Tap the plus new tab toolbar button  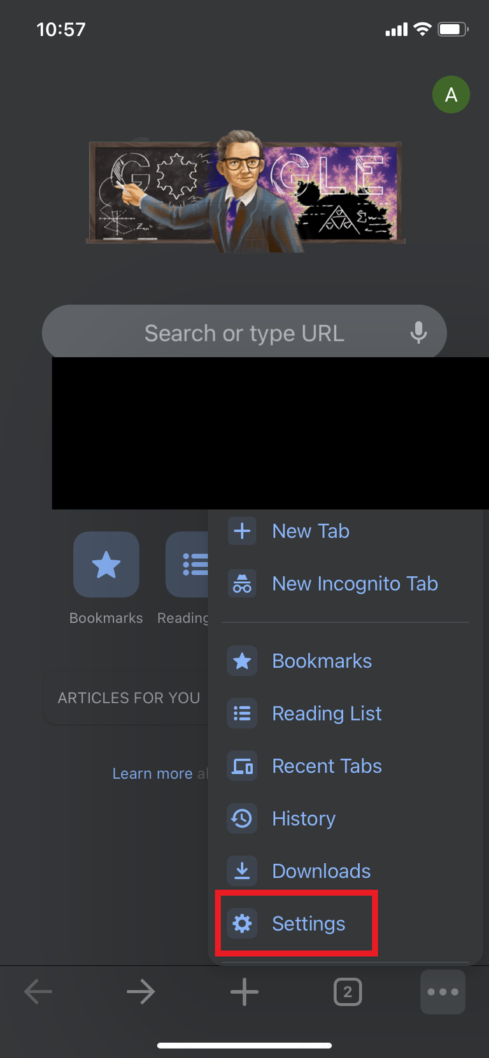[x=244, y=991]
